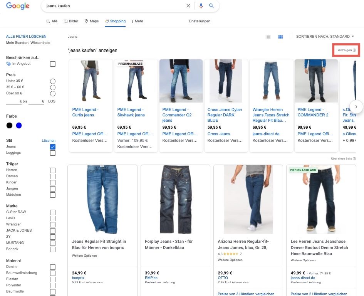The height and width of the screenshot is (296, 364).
Task: Click the 'Über diese Seite' text
Action: pos(342,159)
